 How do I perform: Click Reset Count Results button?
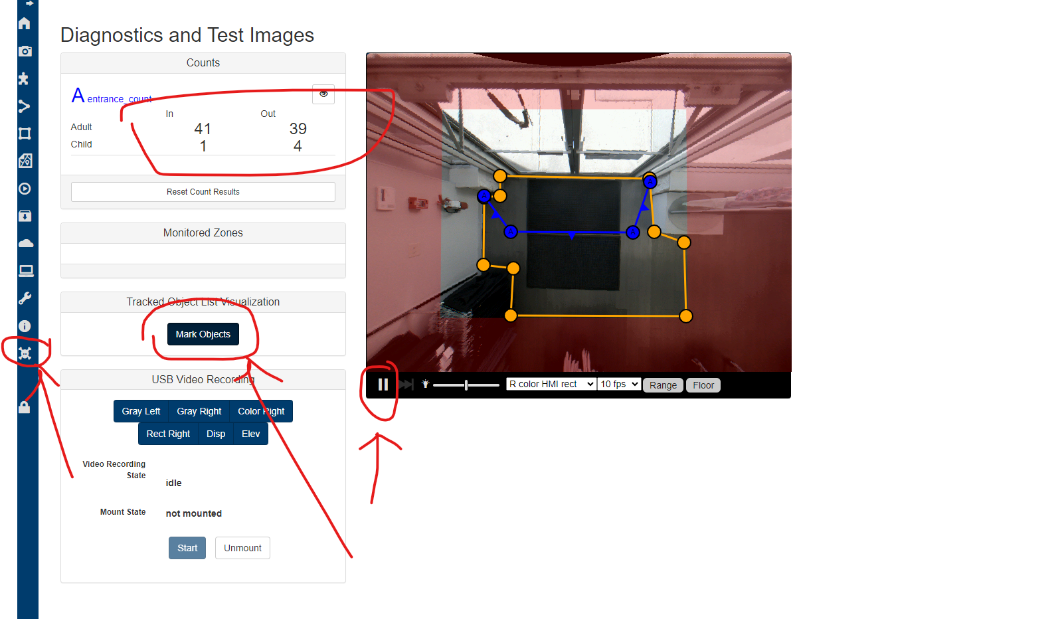tap(203, 192)
